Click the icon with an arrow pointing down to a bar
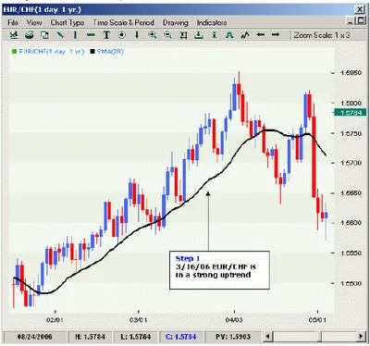370x346 pixels. point(199,35)
